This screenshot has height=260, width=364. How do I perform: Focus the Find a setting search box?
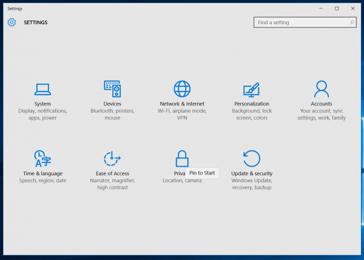305,22
